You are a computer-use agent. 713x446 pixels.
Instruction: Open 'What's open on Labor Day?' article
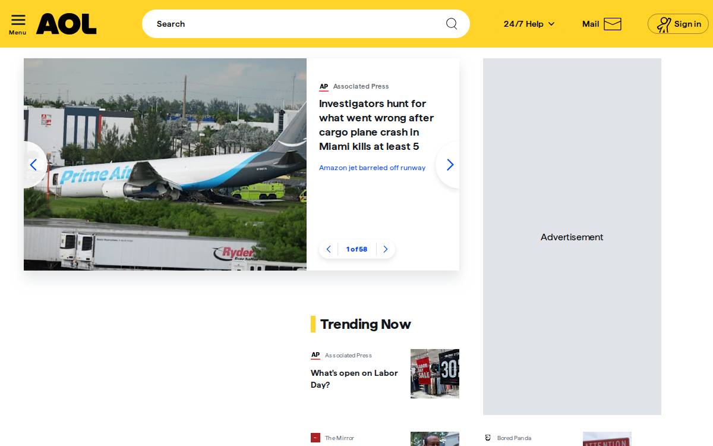[x=355, y=379]
